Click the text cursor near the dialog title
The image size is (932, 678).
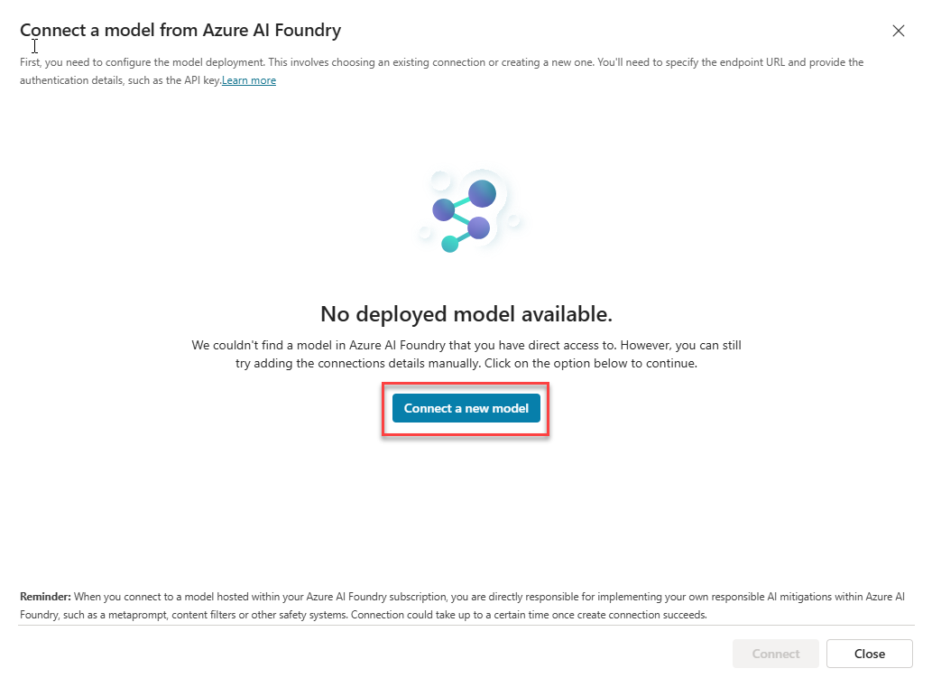click(x=34, y=45)
